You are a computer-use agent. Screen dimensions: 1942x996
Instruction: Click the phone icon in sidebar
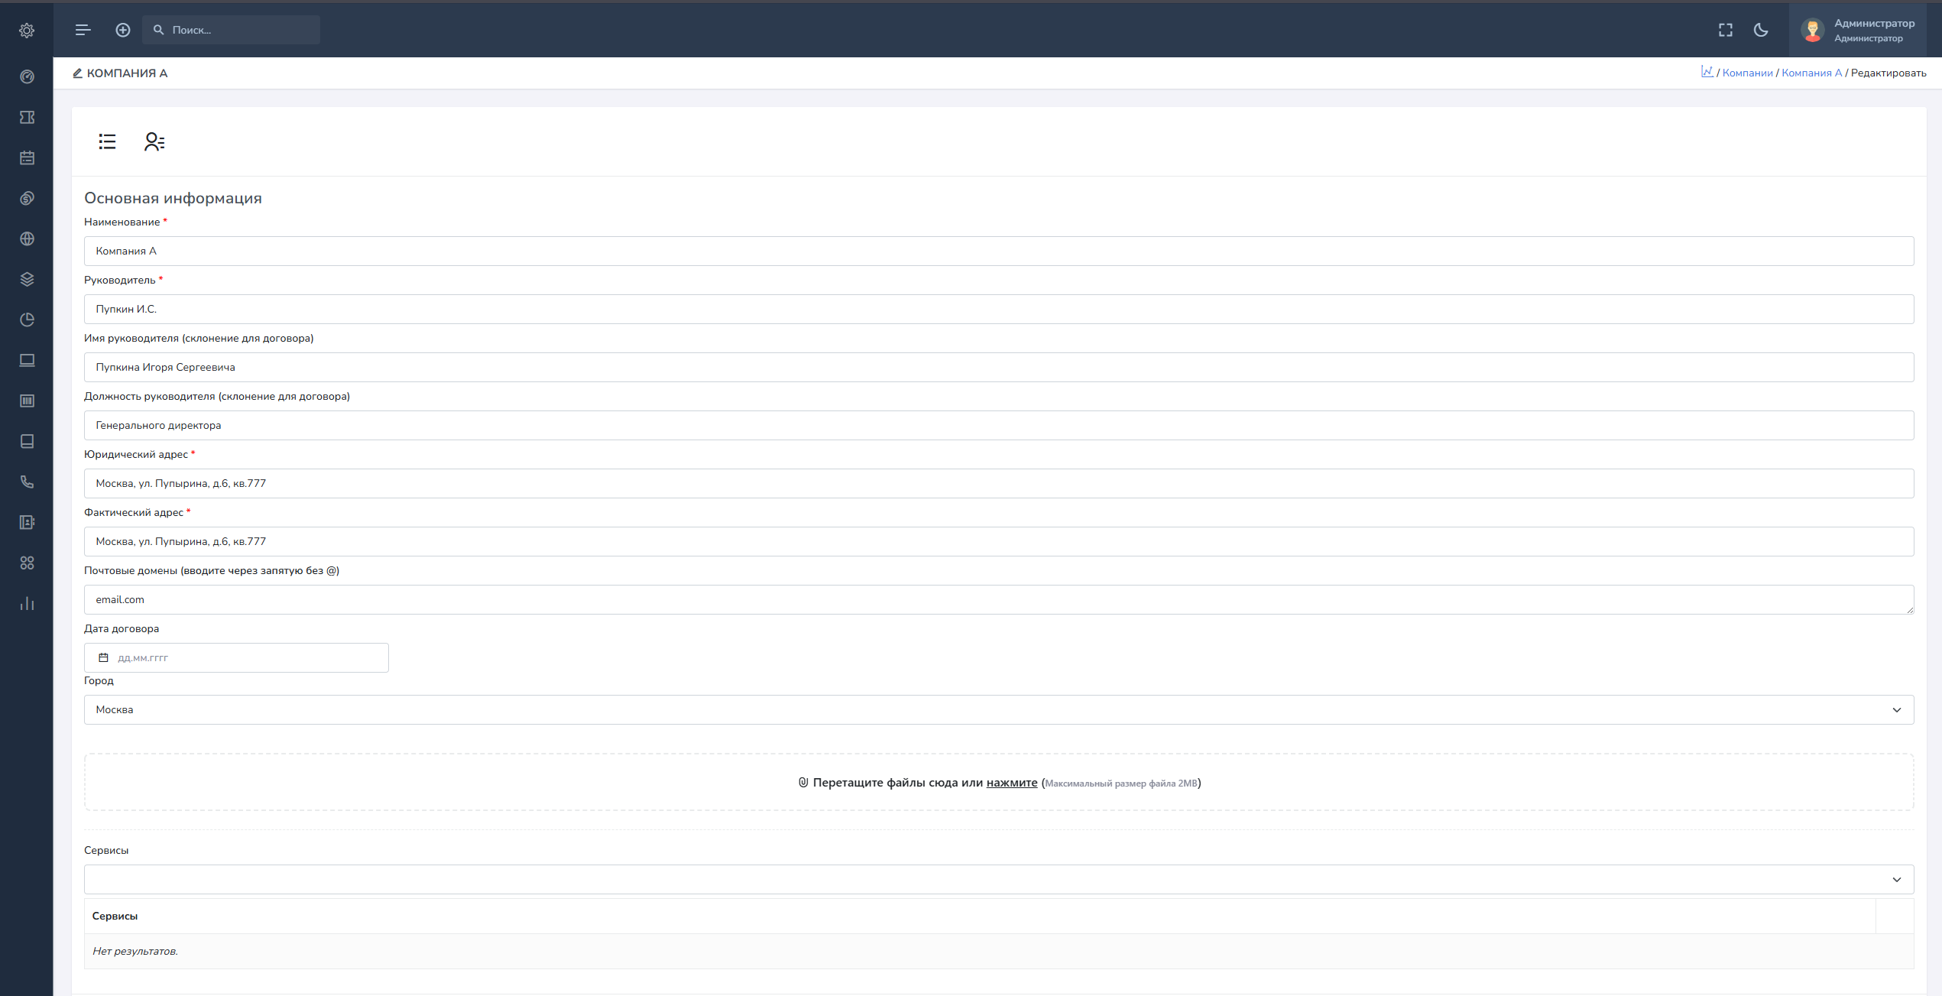click(x=27, y=482)
